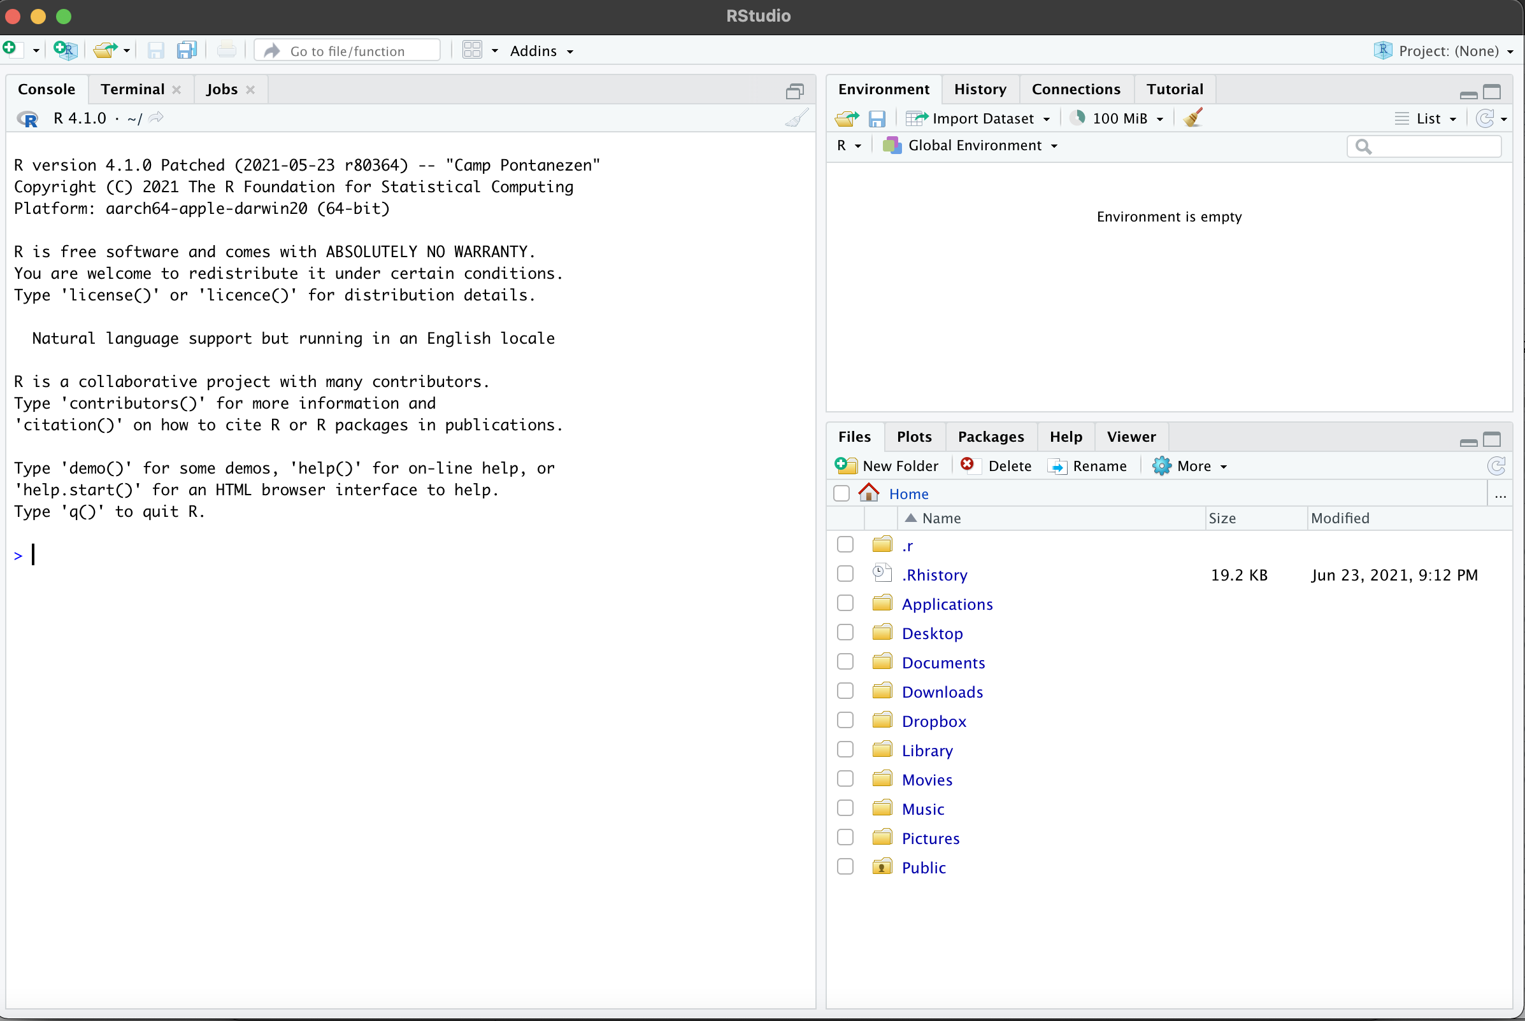This screenshot has width=1525, height=1021.
Task: Click the Load workspace folder icon in Environment
Action: (847, 118)
